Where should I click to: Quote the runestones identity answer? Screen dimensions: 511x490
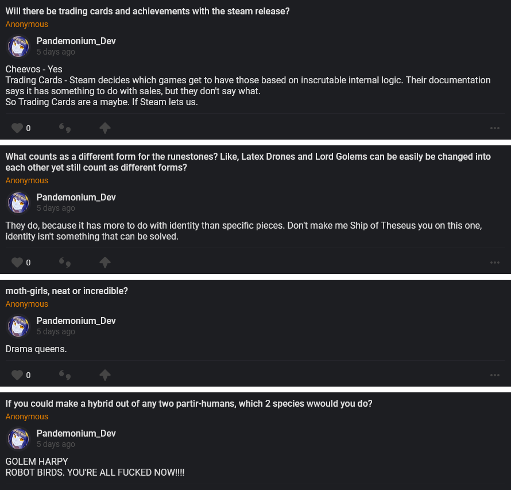[x=65, y=263]
